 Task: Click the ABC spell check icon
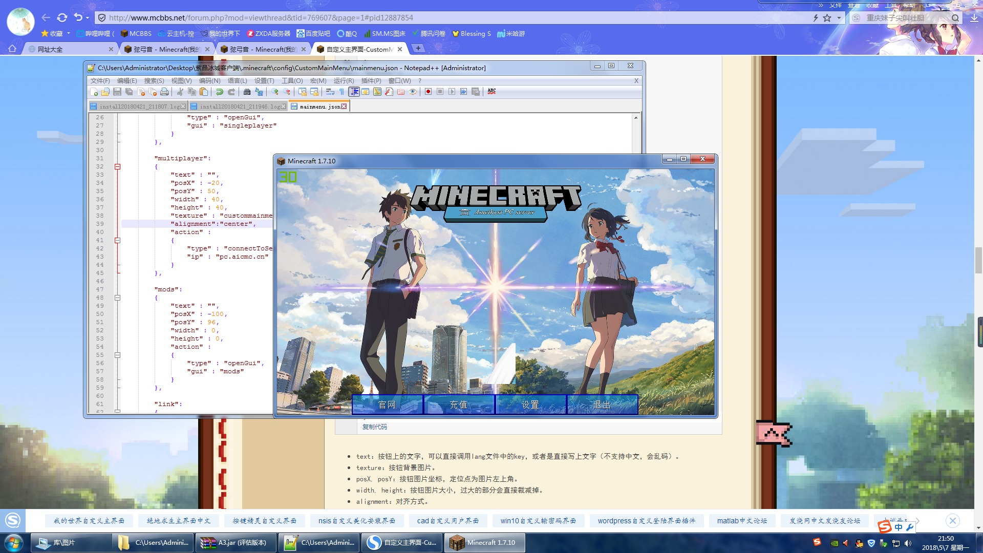click(x=491, y=92)
